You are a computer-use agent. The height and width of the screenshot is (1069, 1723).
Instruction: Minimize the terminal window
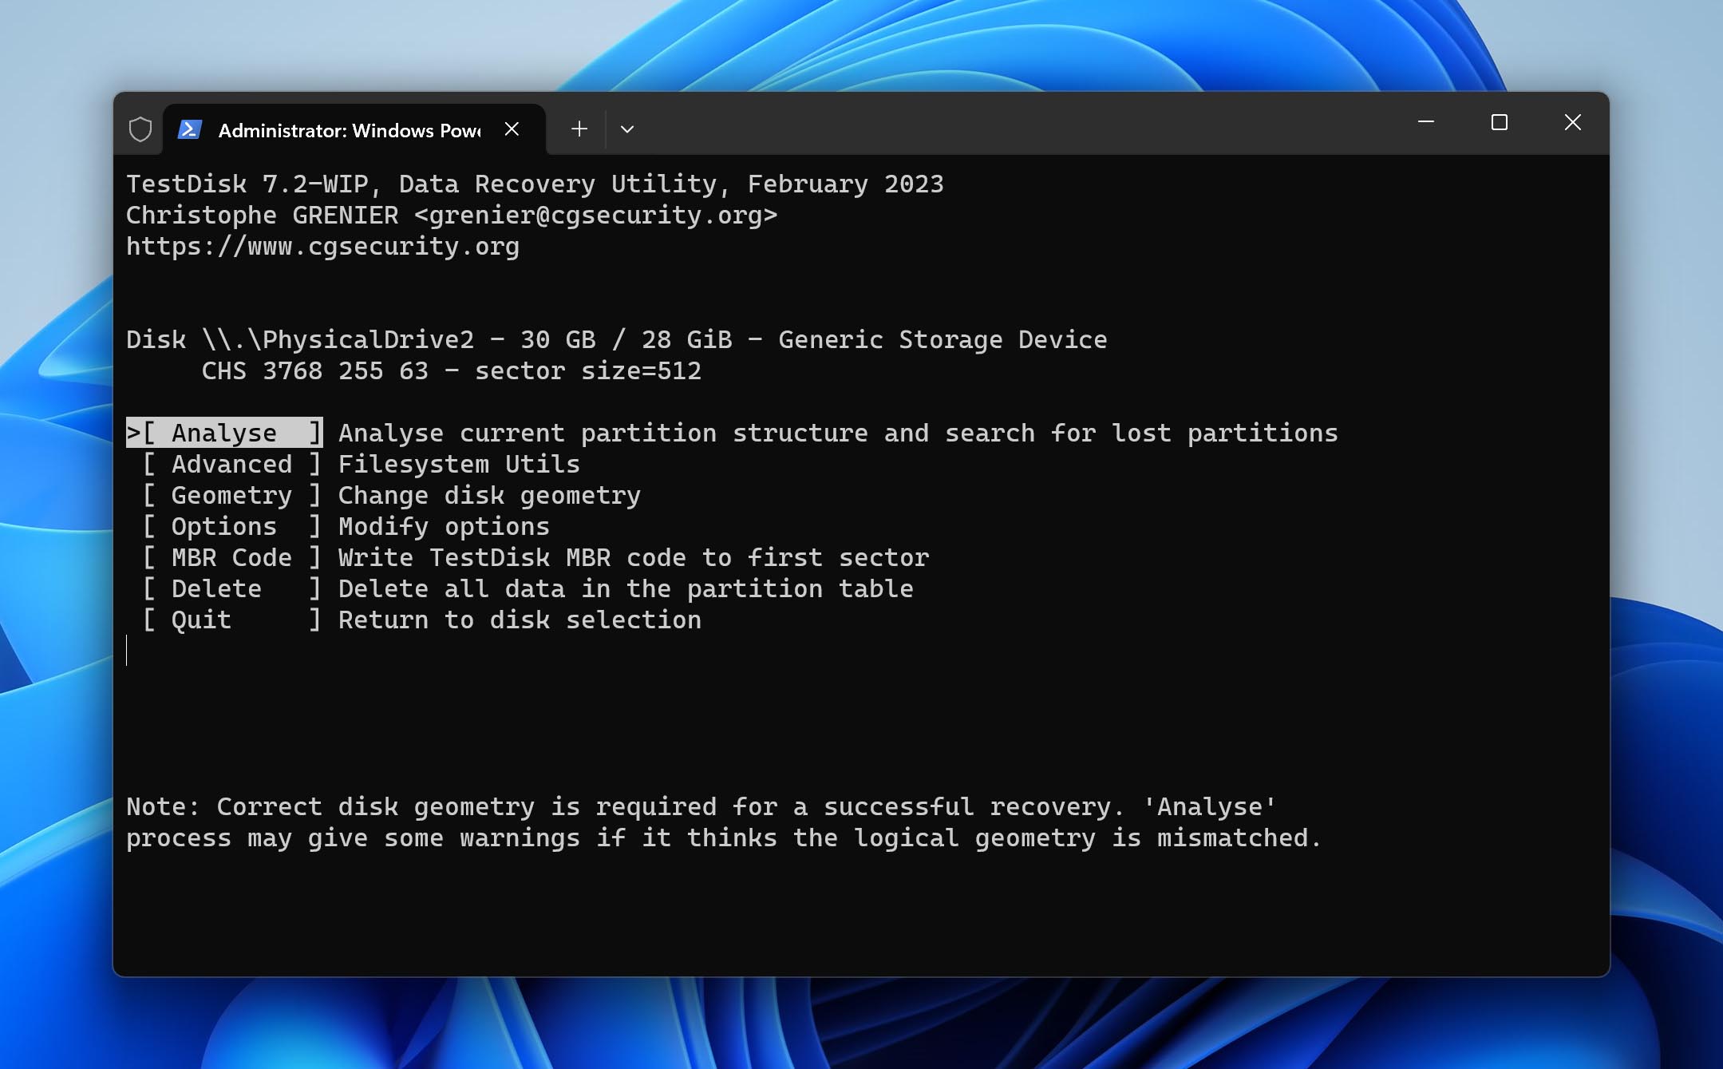tap(1426, 122)
